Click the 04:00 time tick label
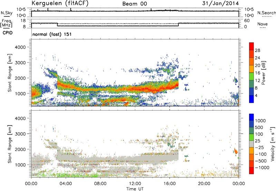This screenshot has width=276, height=191. [x=66, y=184]
